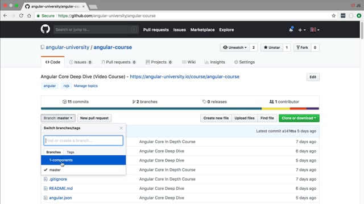View the fork count 0
The width and height of the screenshot is (364, 204).
315,48
